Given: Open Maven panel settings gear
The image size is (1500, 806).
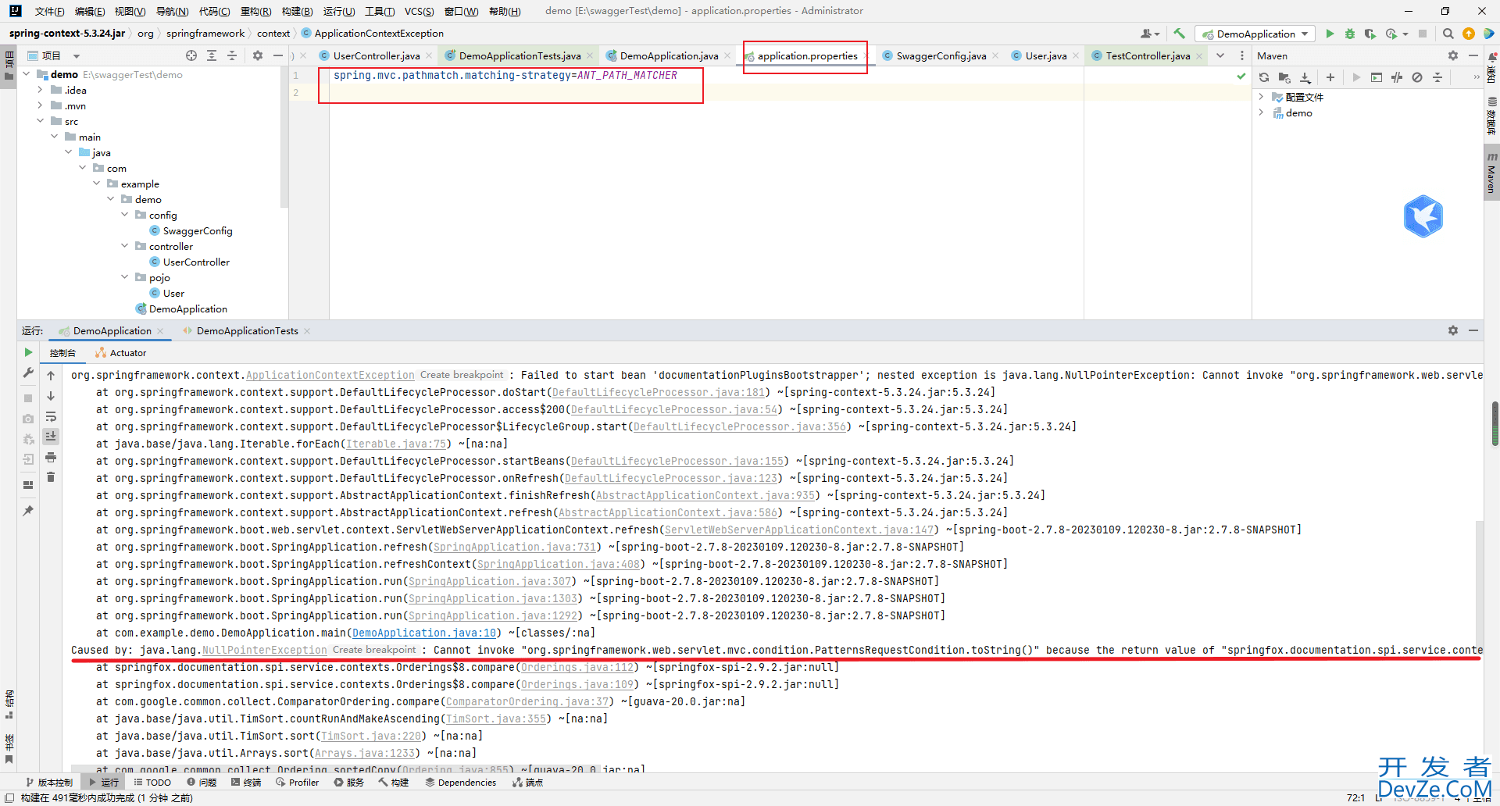Looking at the screenshot, I should click(x=1453, y=55).
